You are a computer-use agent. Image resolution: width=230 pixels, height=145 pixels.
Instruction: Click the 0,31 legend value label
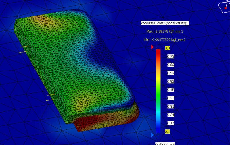coord(171,107)
